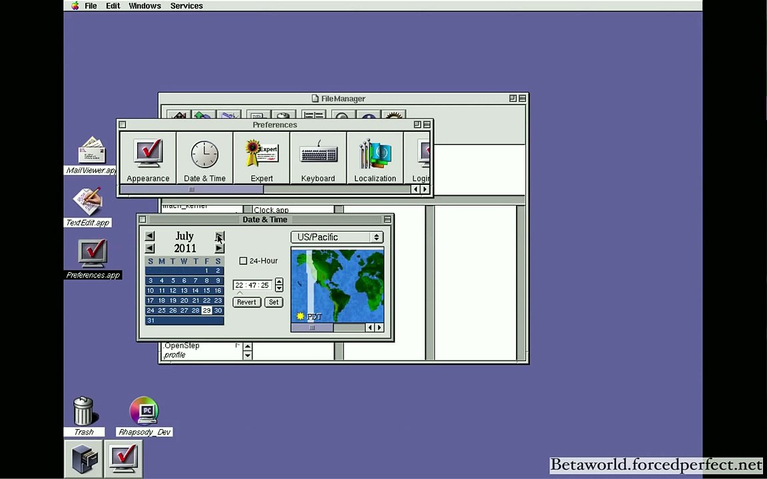
Task: Click the file cabinet icon in dock
Action: 84,459
